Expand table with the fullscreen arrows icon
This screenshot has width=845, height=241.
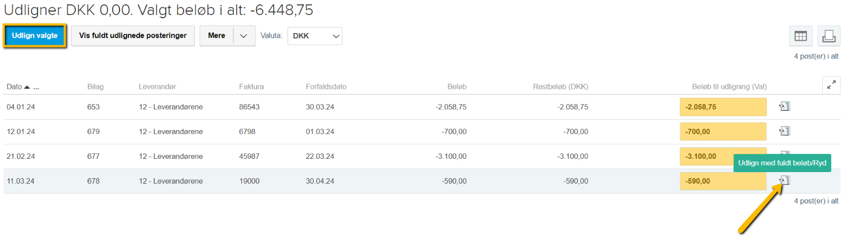point(831,85)
